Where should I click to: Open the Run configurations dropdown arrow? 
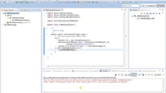pyautogui.click(x=24, y=2)
